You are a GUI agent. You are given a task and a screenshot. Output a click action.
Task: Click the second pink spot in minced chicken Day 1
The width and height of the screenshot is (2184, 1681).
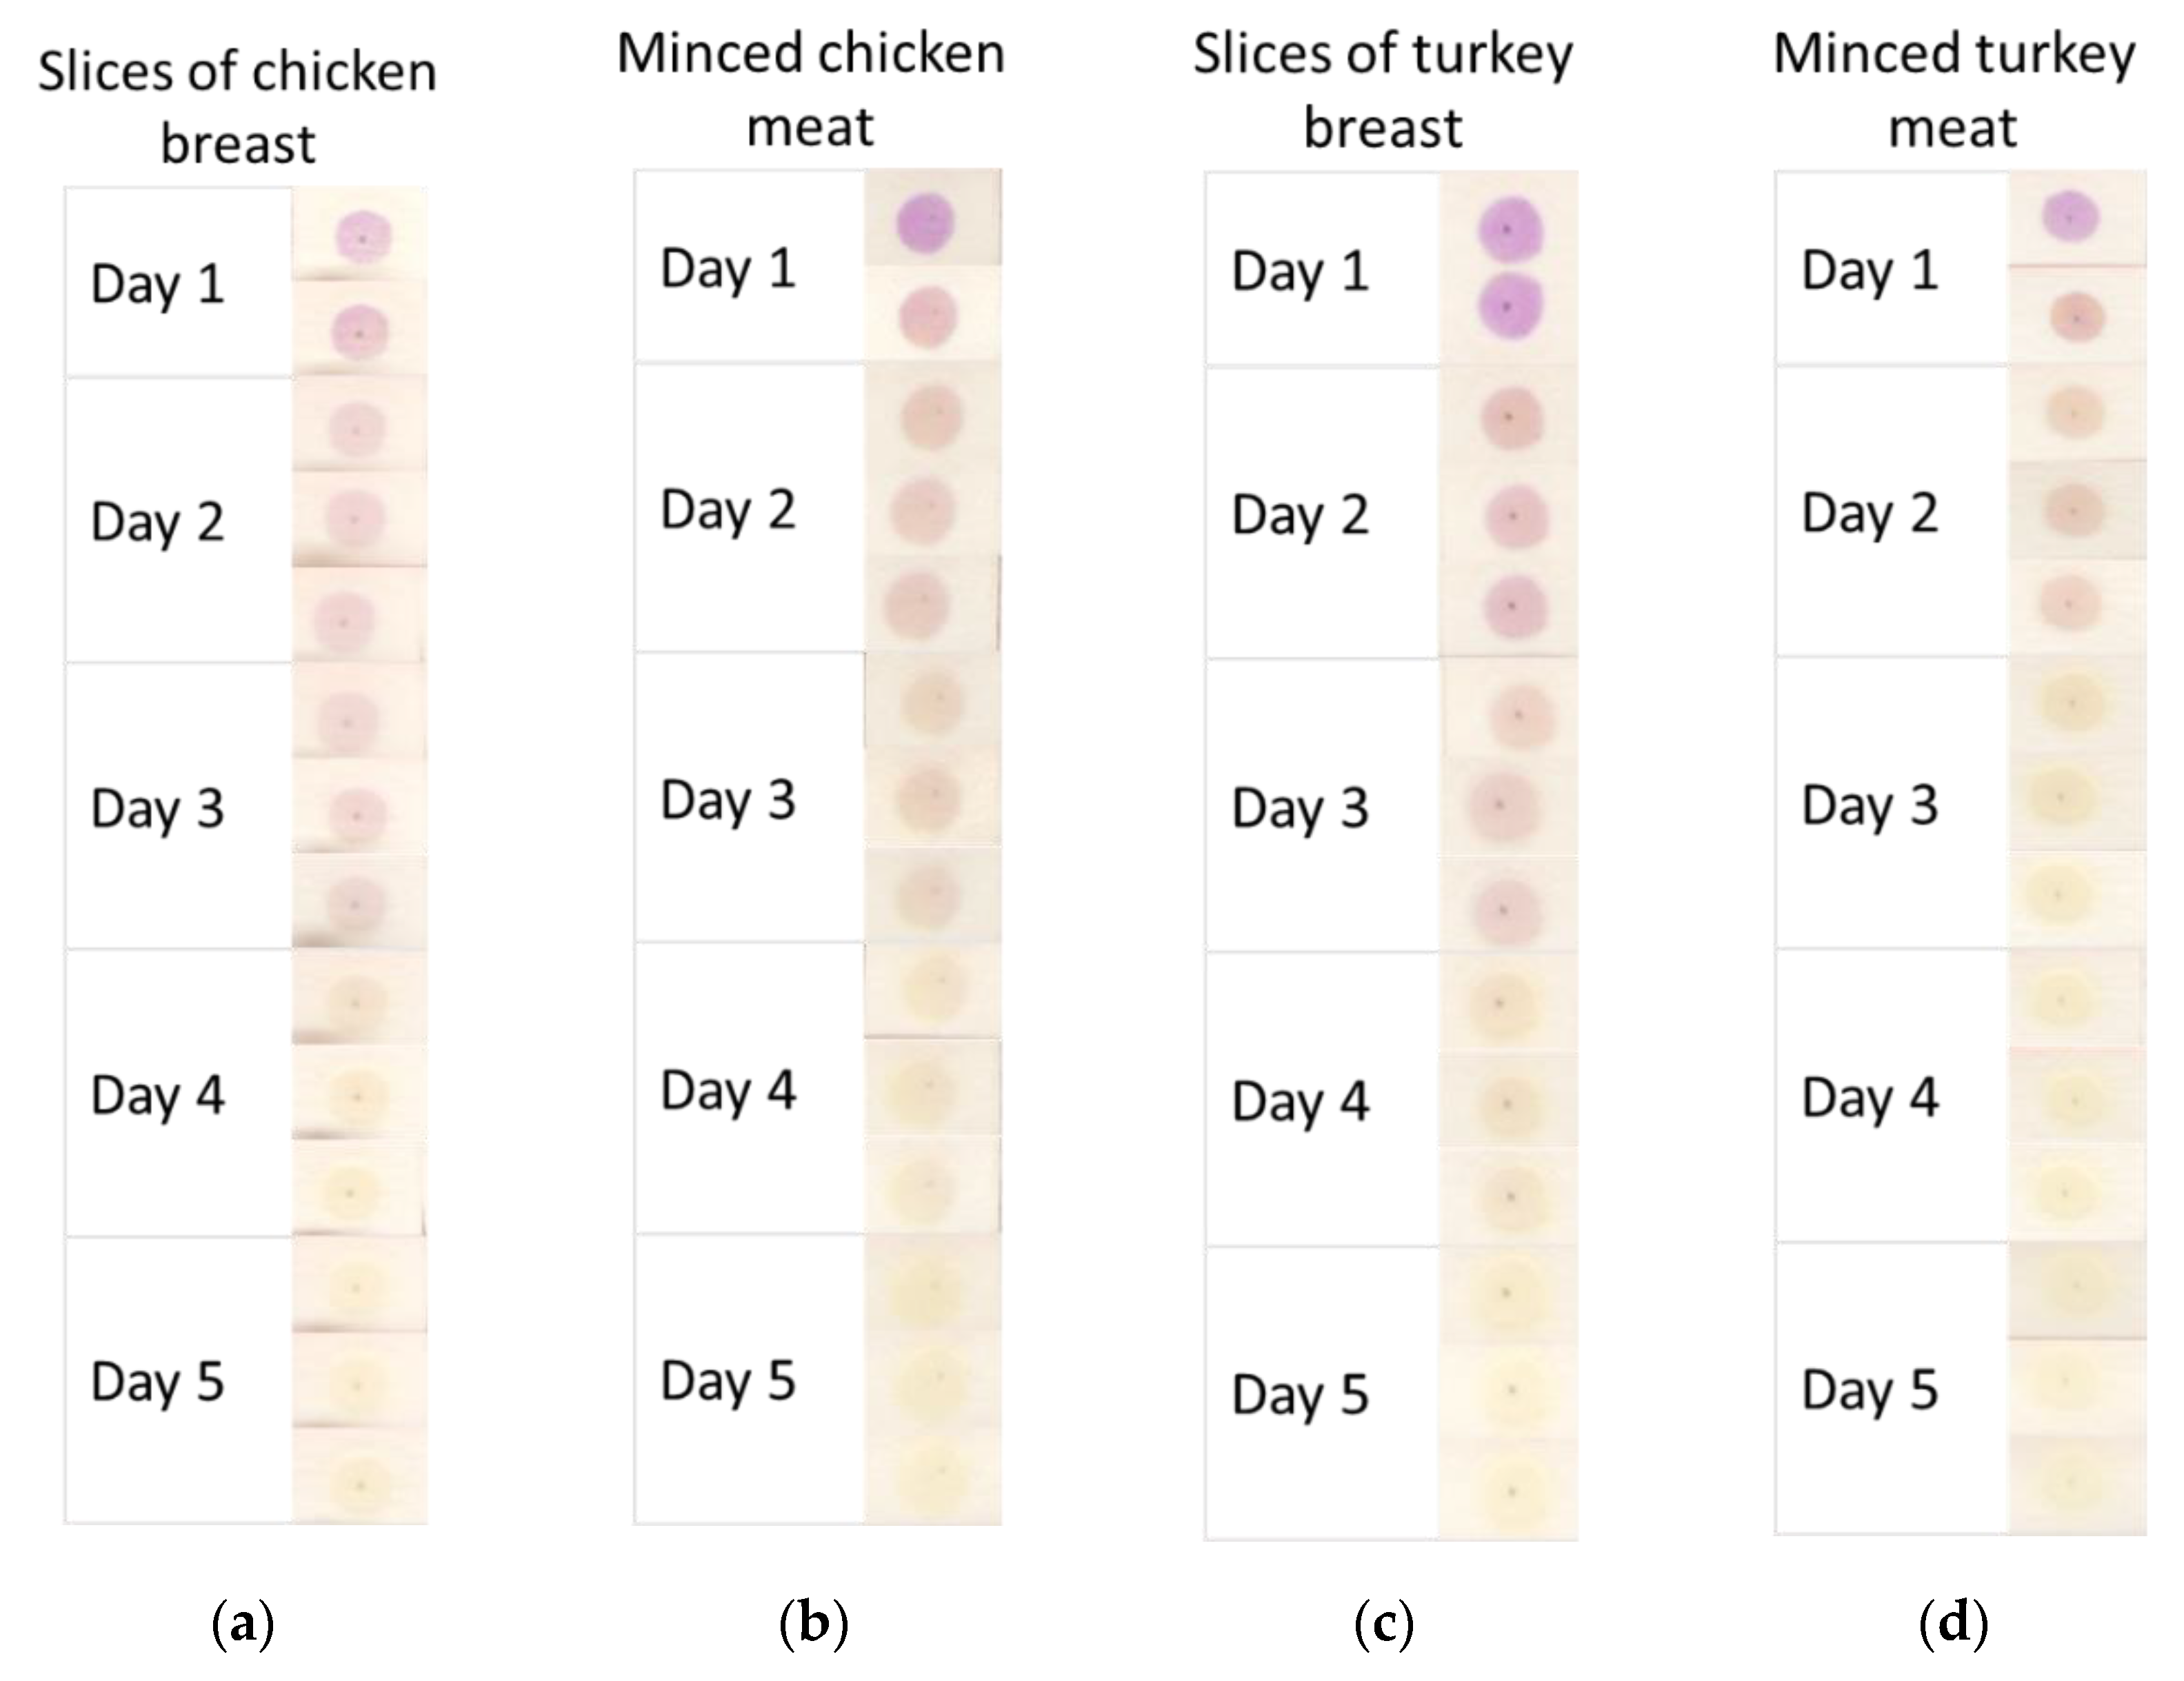point(928,316)
